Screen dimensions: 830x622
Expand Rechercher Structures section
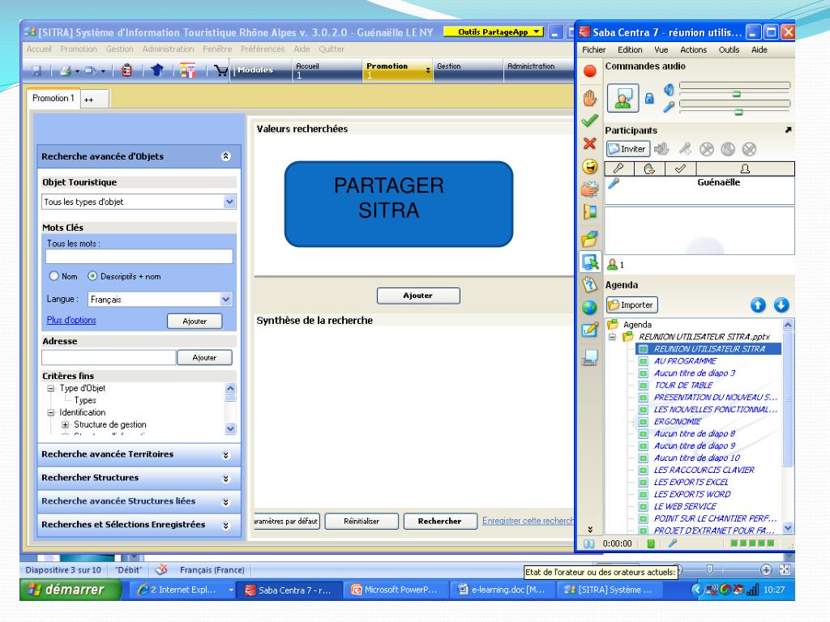pyautogui.click(x=226, y=478)
